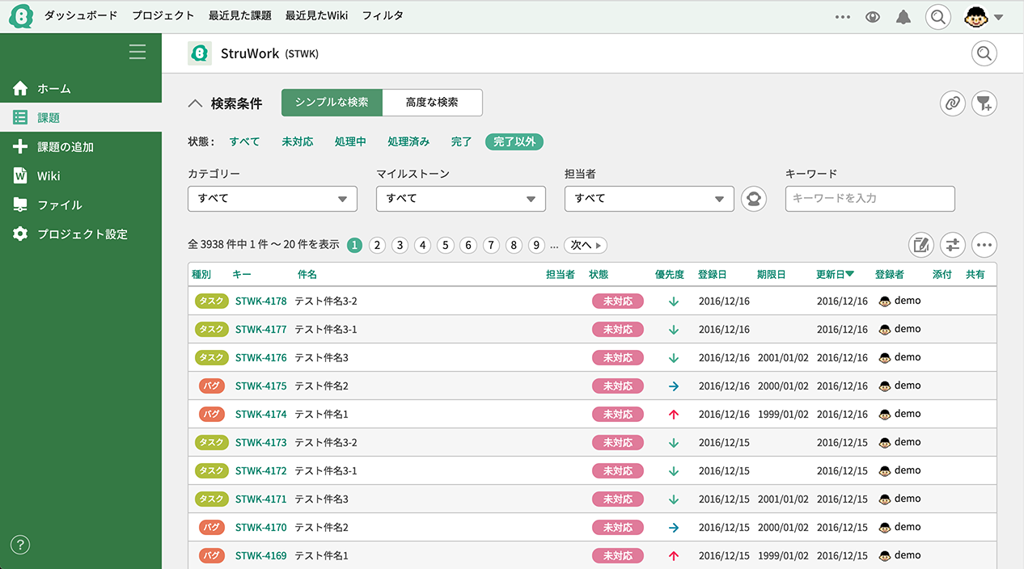The image size is (1024, 569).
Task: Open ダッシュボード from the top menu
Action: point(83,15)
